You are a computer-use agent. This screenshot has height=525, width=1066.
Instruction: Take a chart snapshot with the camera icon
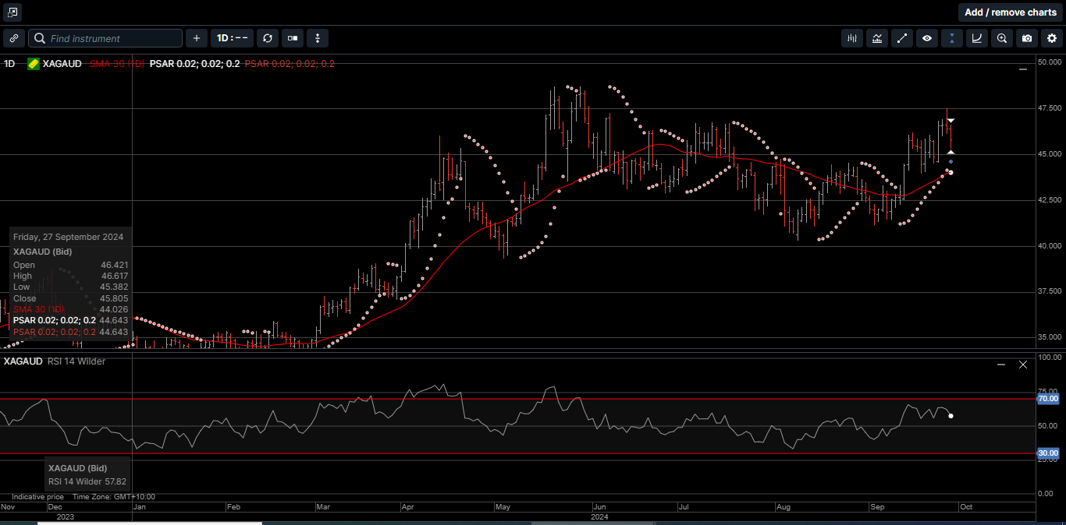[1027, 38]
